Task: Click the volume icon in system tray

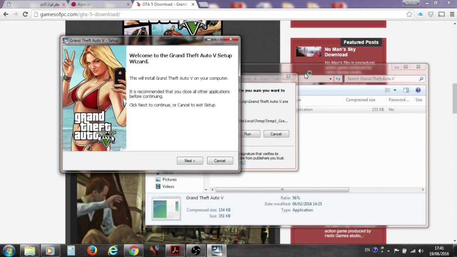Action: coord(421,251)
